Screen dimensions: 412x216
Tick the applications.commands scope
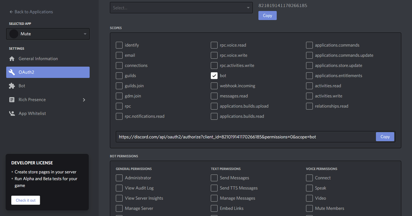[309, 45]
